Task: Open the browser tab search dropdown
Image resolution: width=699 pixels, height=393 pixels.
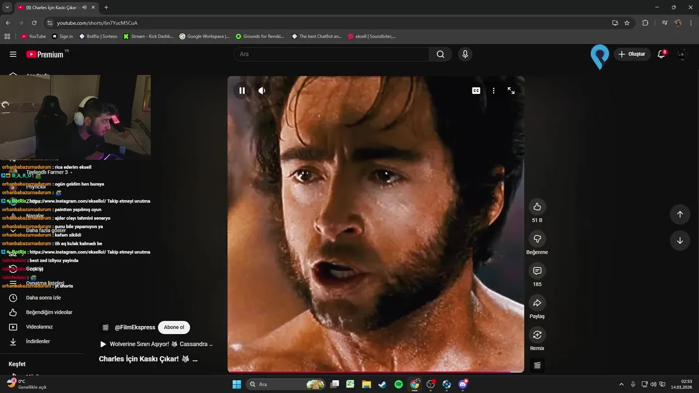Action: coord(7,7)
